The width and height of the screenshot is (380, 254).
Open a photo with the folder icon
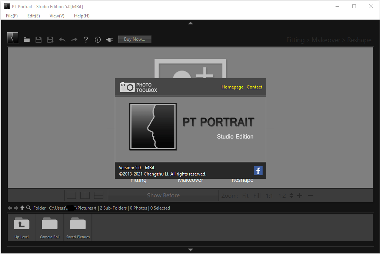point(27,40)
